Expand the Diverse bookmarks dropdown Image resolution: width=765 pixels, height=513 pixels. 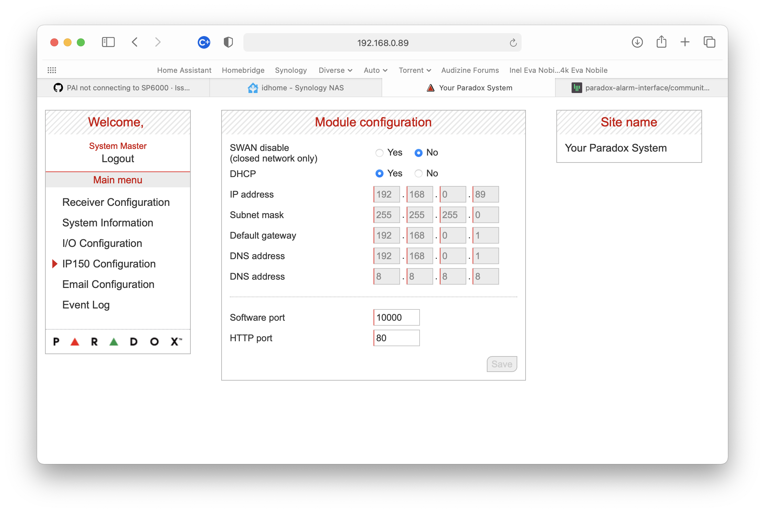(x=335, y=70)
